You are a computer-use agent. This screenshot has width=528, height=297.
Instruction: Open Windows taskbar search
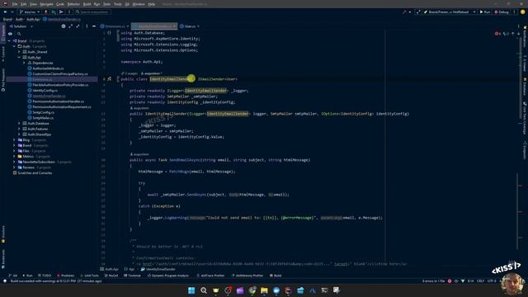(204, 290)
